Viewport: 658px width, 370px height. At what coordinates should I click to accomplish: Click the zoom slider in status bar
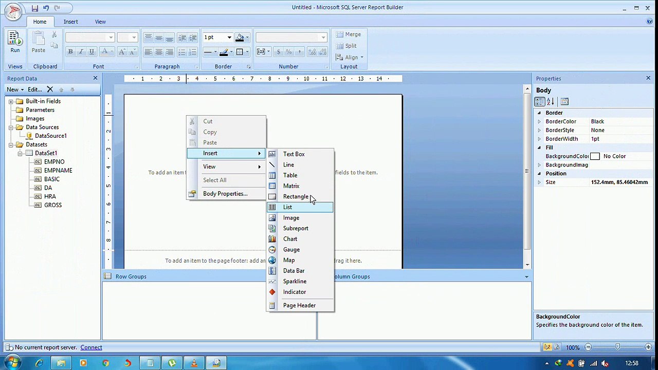point(617,347)
